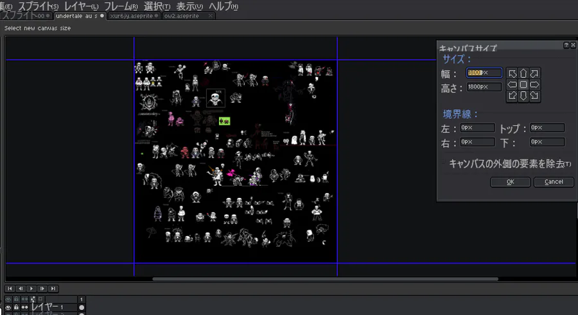Click onion skin square icon in timeline header
Viewport: 578px width, 315px height.
tap(40, 299)
